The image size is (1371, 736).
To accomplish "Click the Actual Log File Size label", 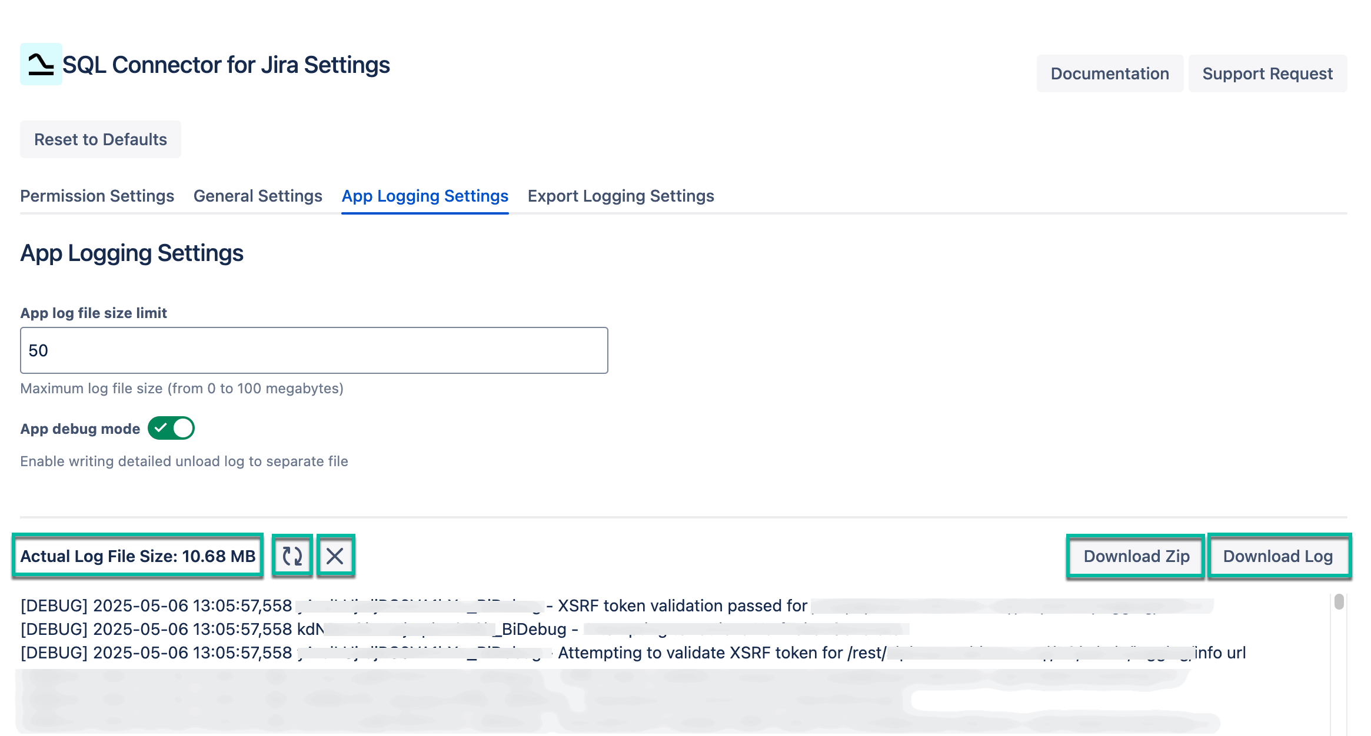I will [138, 556].
